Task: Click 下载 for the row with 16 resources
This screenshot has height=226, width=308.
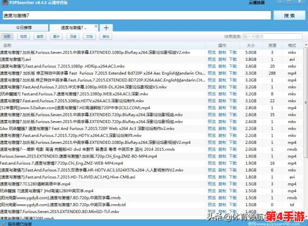Action: pyautogui.click(x=233, y=163)
